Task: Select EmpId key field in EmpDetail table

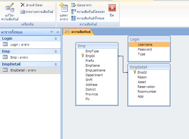Action: [x=142, y=72]
